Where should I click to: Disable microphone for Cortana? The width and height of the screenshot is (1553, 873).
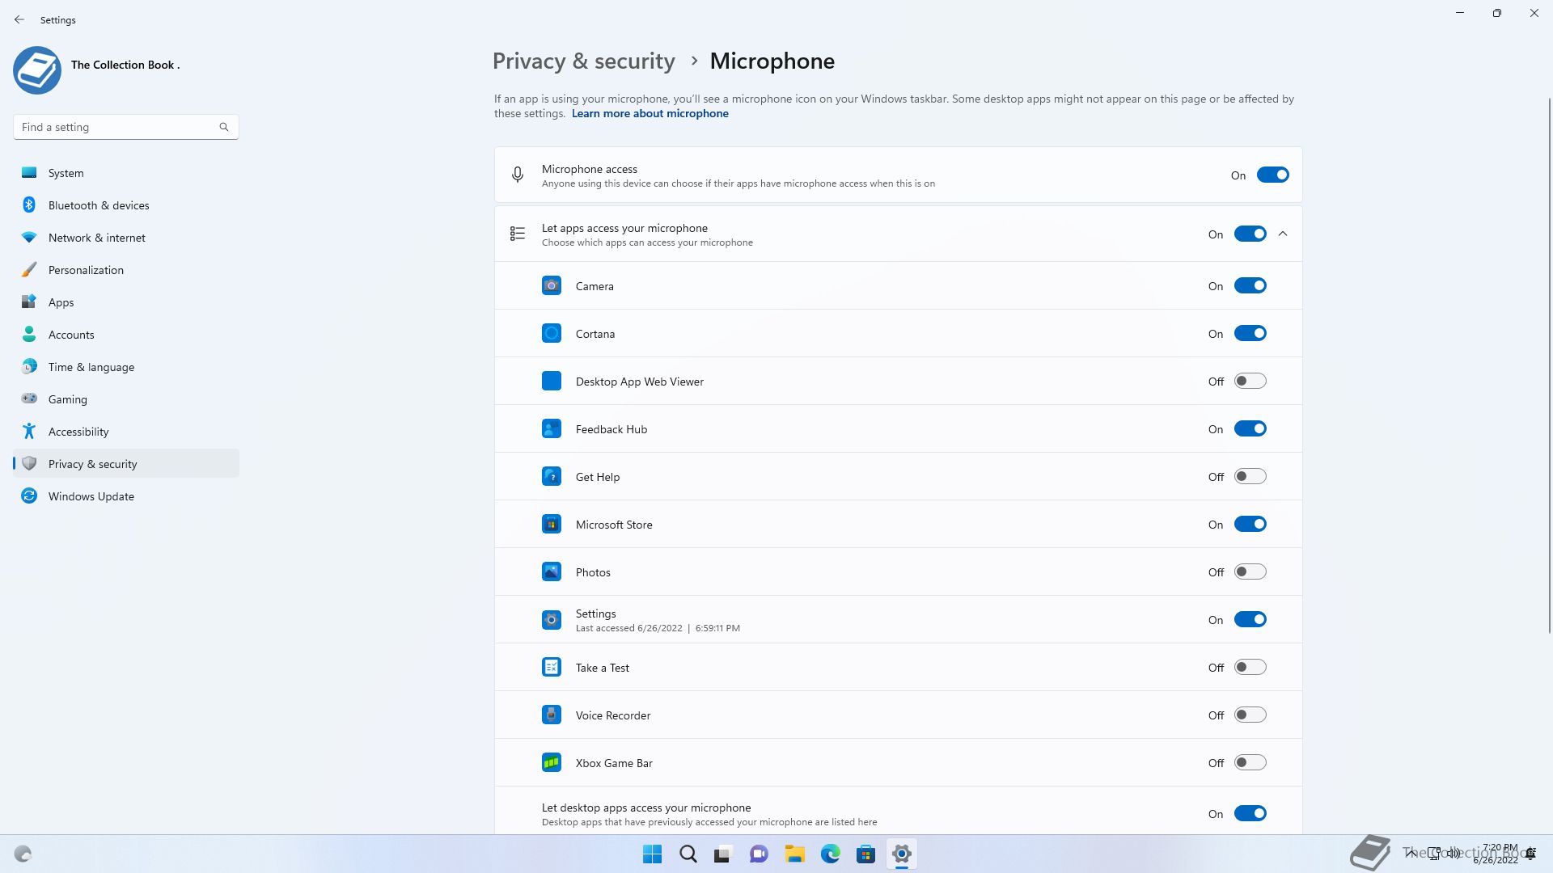[x=1250, y=334]
